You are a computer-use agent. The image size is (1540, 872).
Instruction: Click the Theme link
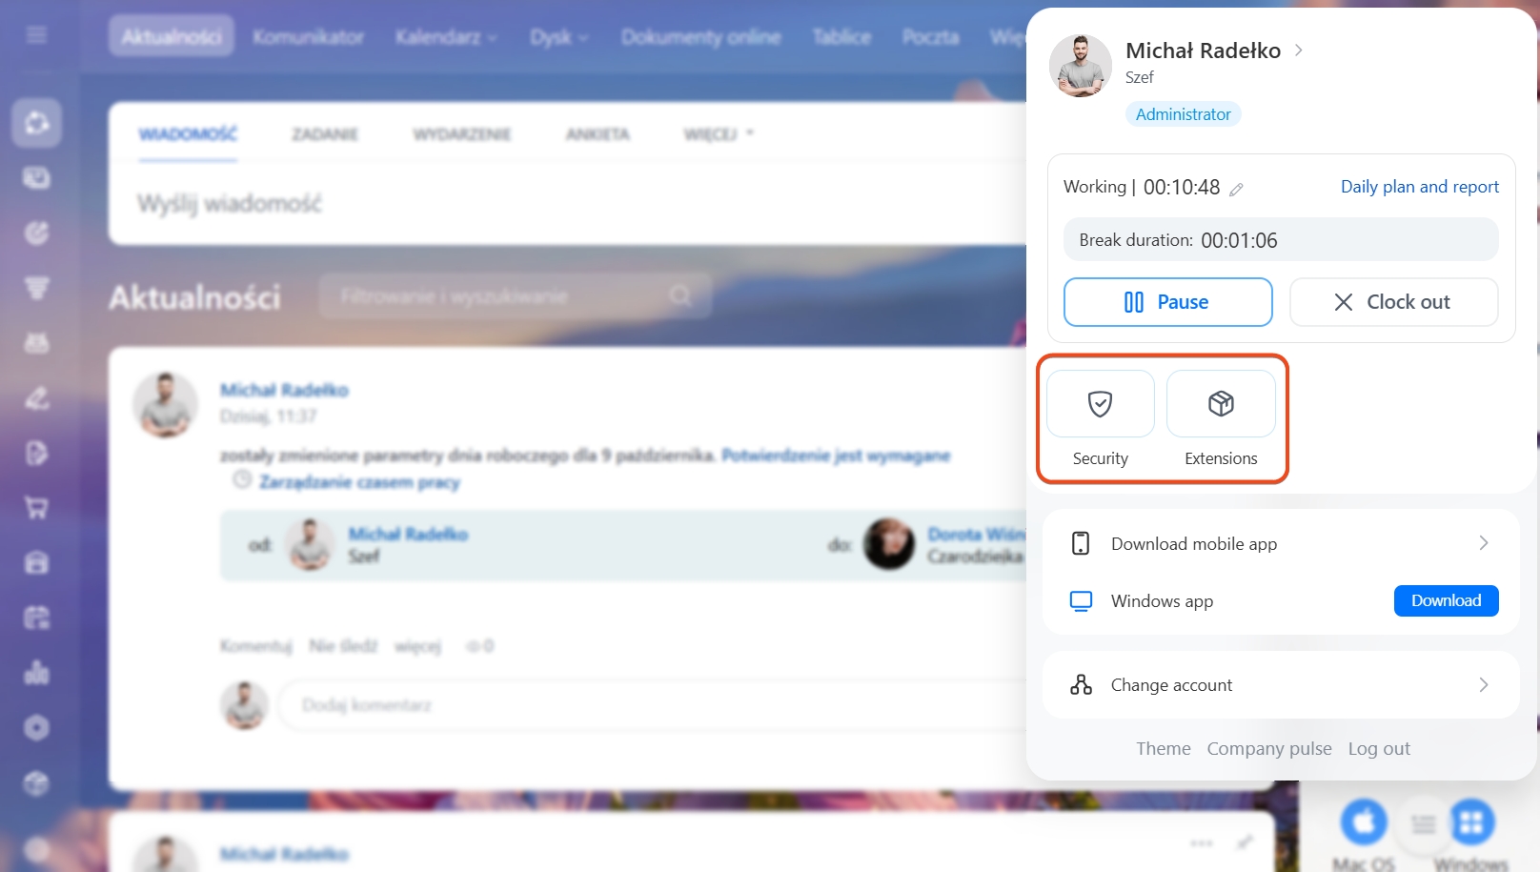(1163, 749)
